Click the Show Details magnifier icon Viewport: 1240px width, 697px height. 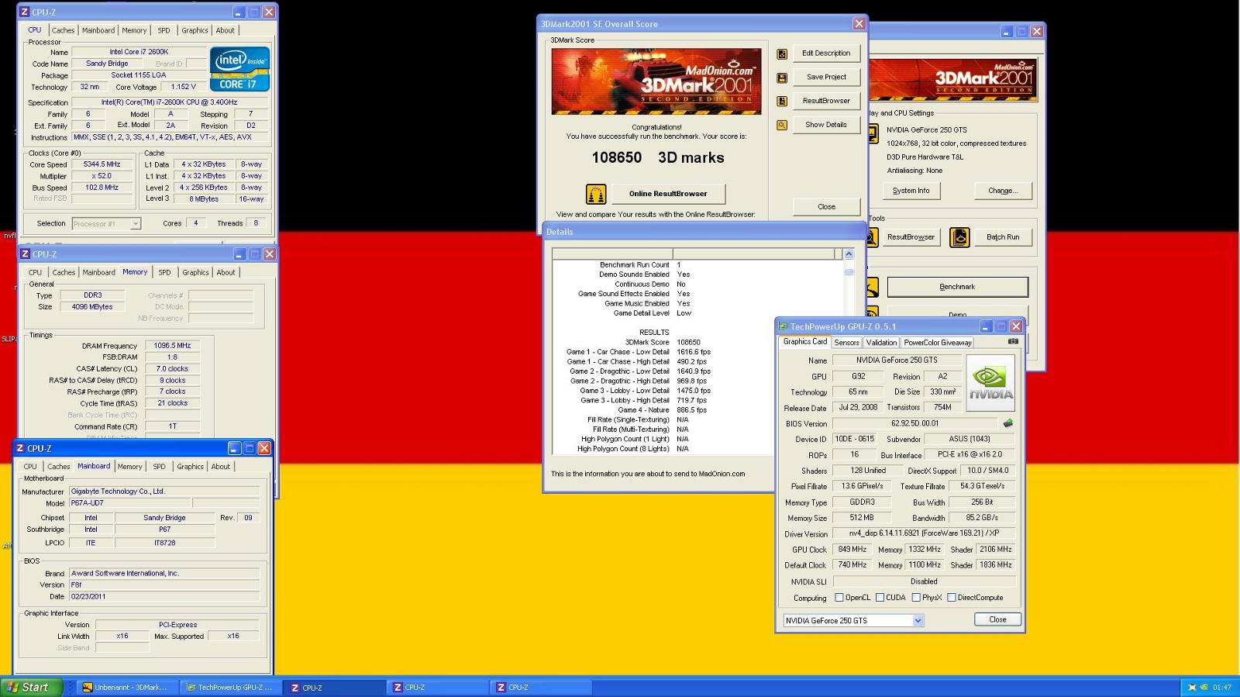coord(782,125)
